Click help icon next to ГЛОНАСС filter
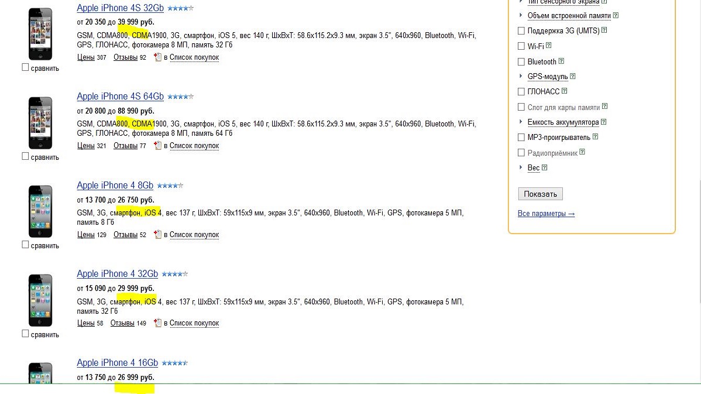 [565, 91]
